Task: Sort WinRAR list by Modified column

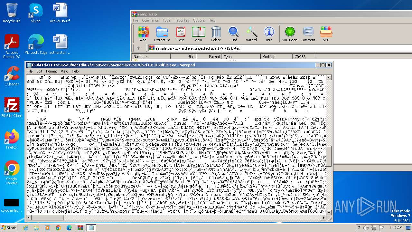Action: tap(277, 57)
